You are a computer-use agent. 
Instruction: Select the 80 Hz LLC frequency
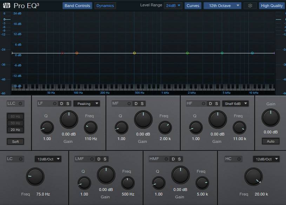[x=15, y=116]
